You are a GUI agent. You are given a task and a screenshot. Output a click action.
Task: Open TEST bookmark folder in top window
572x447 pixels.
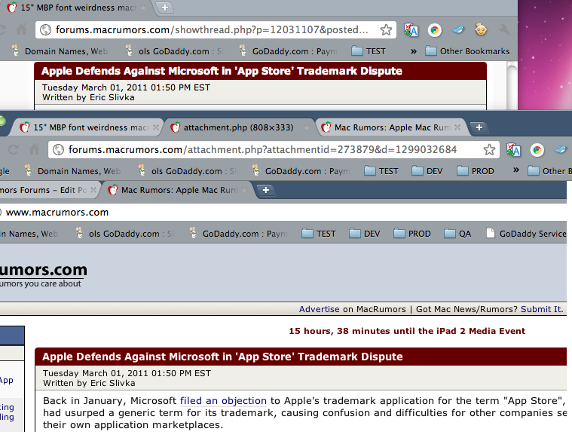pyautogui.click(x=369, y=51)
